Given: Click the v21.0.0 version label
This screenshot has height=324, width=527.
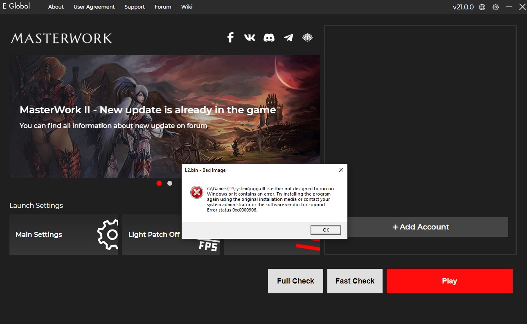Looking at the screenshot, I should (463, 7).
